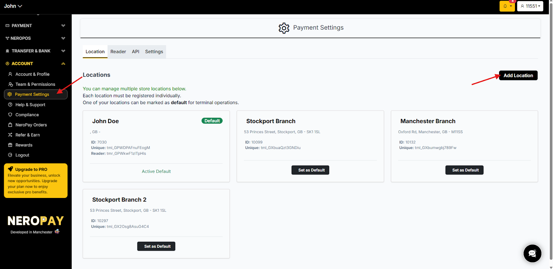Set Manchester Branch as default location
553x269 pixels.
pos(465,170)
